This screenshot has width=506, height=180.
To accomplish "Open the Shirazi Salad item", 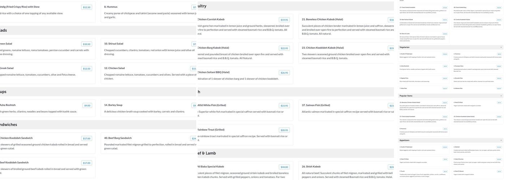I will (x=113, y=44).
